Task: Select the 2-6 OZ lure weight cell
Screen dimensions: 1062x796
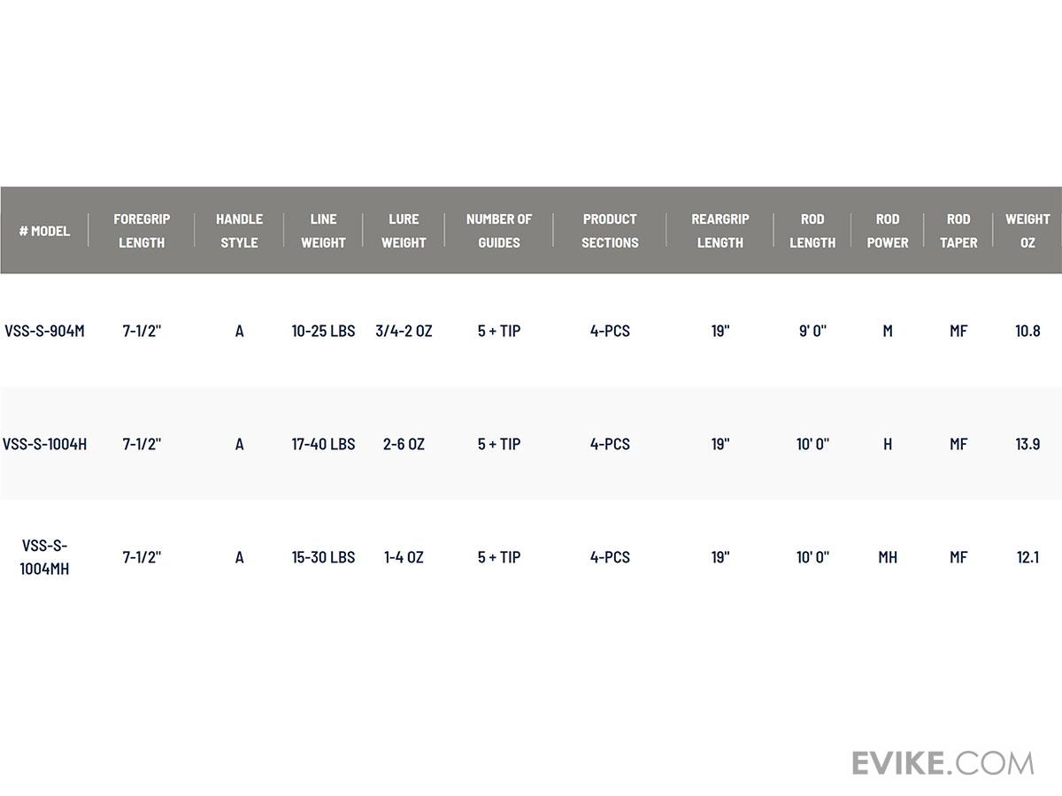Action: click(x=404, y=445)
